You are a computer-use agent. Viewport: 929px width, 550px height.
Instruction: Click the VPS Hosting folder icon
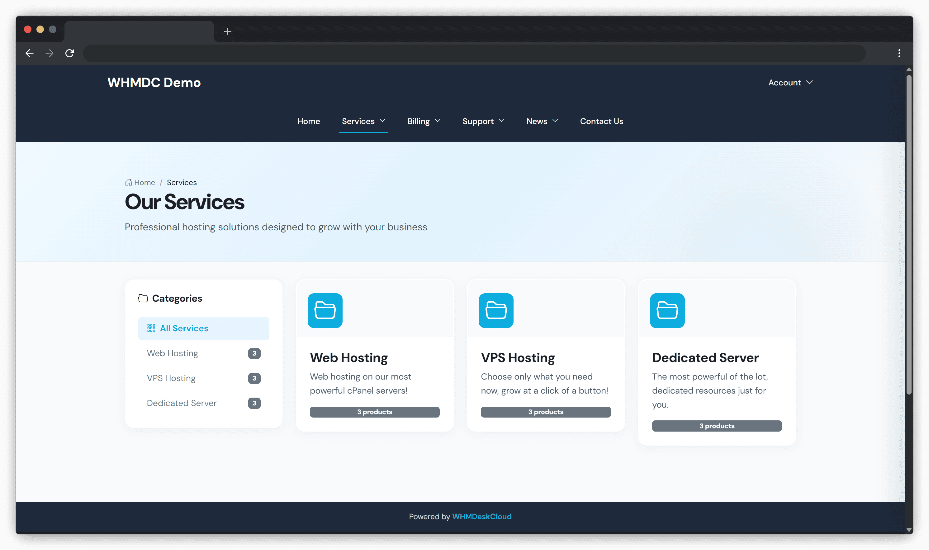click(x=496, y=311)
